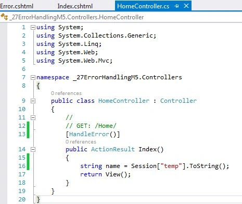Open the class navigation dropdown HomeController

pos(77,17)
